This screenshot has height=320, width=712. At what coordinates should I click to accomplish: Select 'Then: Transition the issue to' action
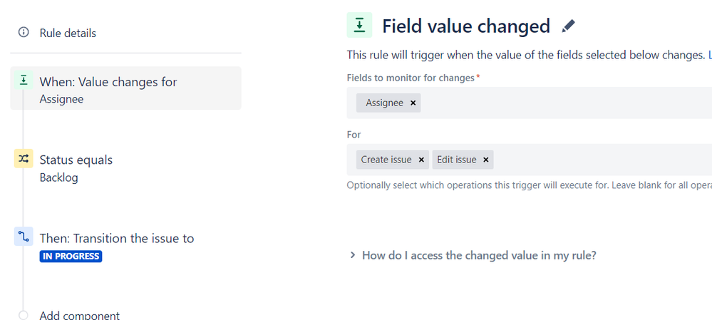click(x=116, y=239)
